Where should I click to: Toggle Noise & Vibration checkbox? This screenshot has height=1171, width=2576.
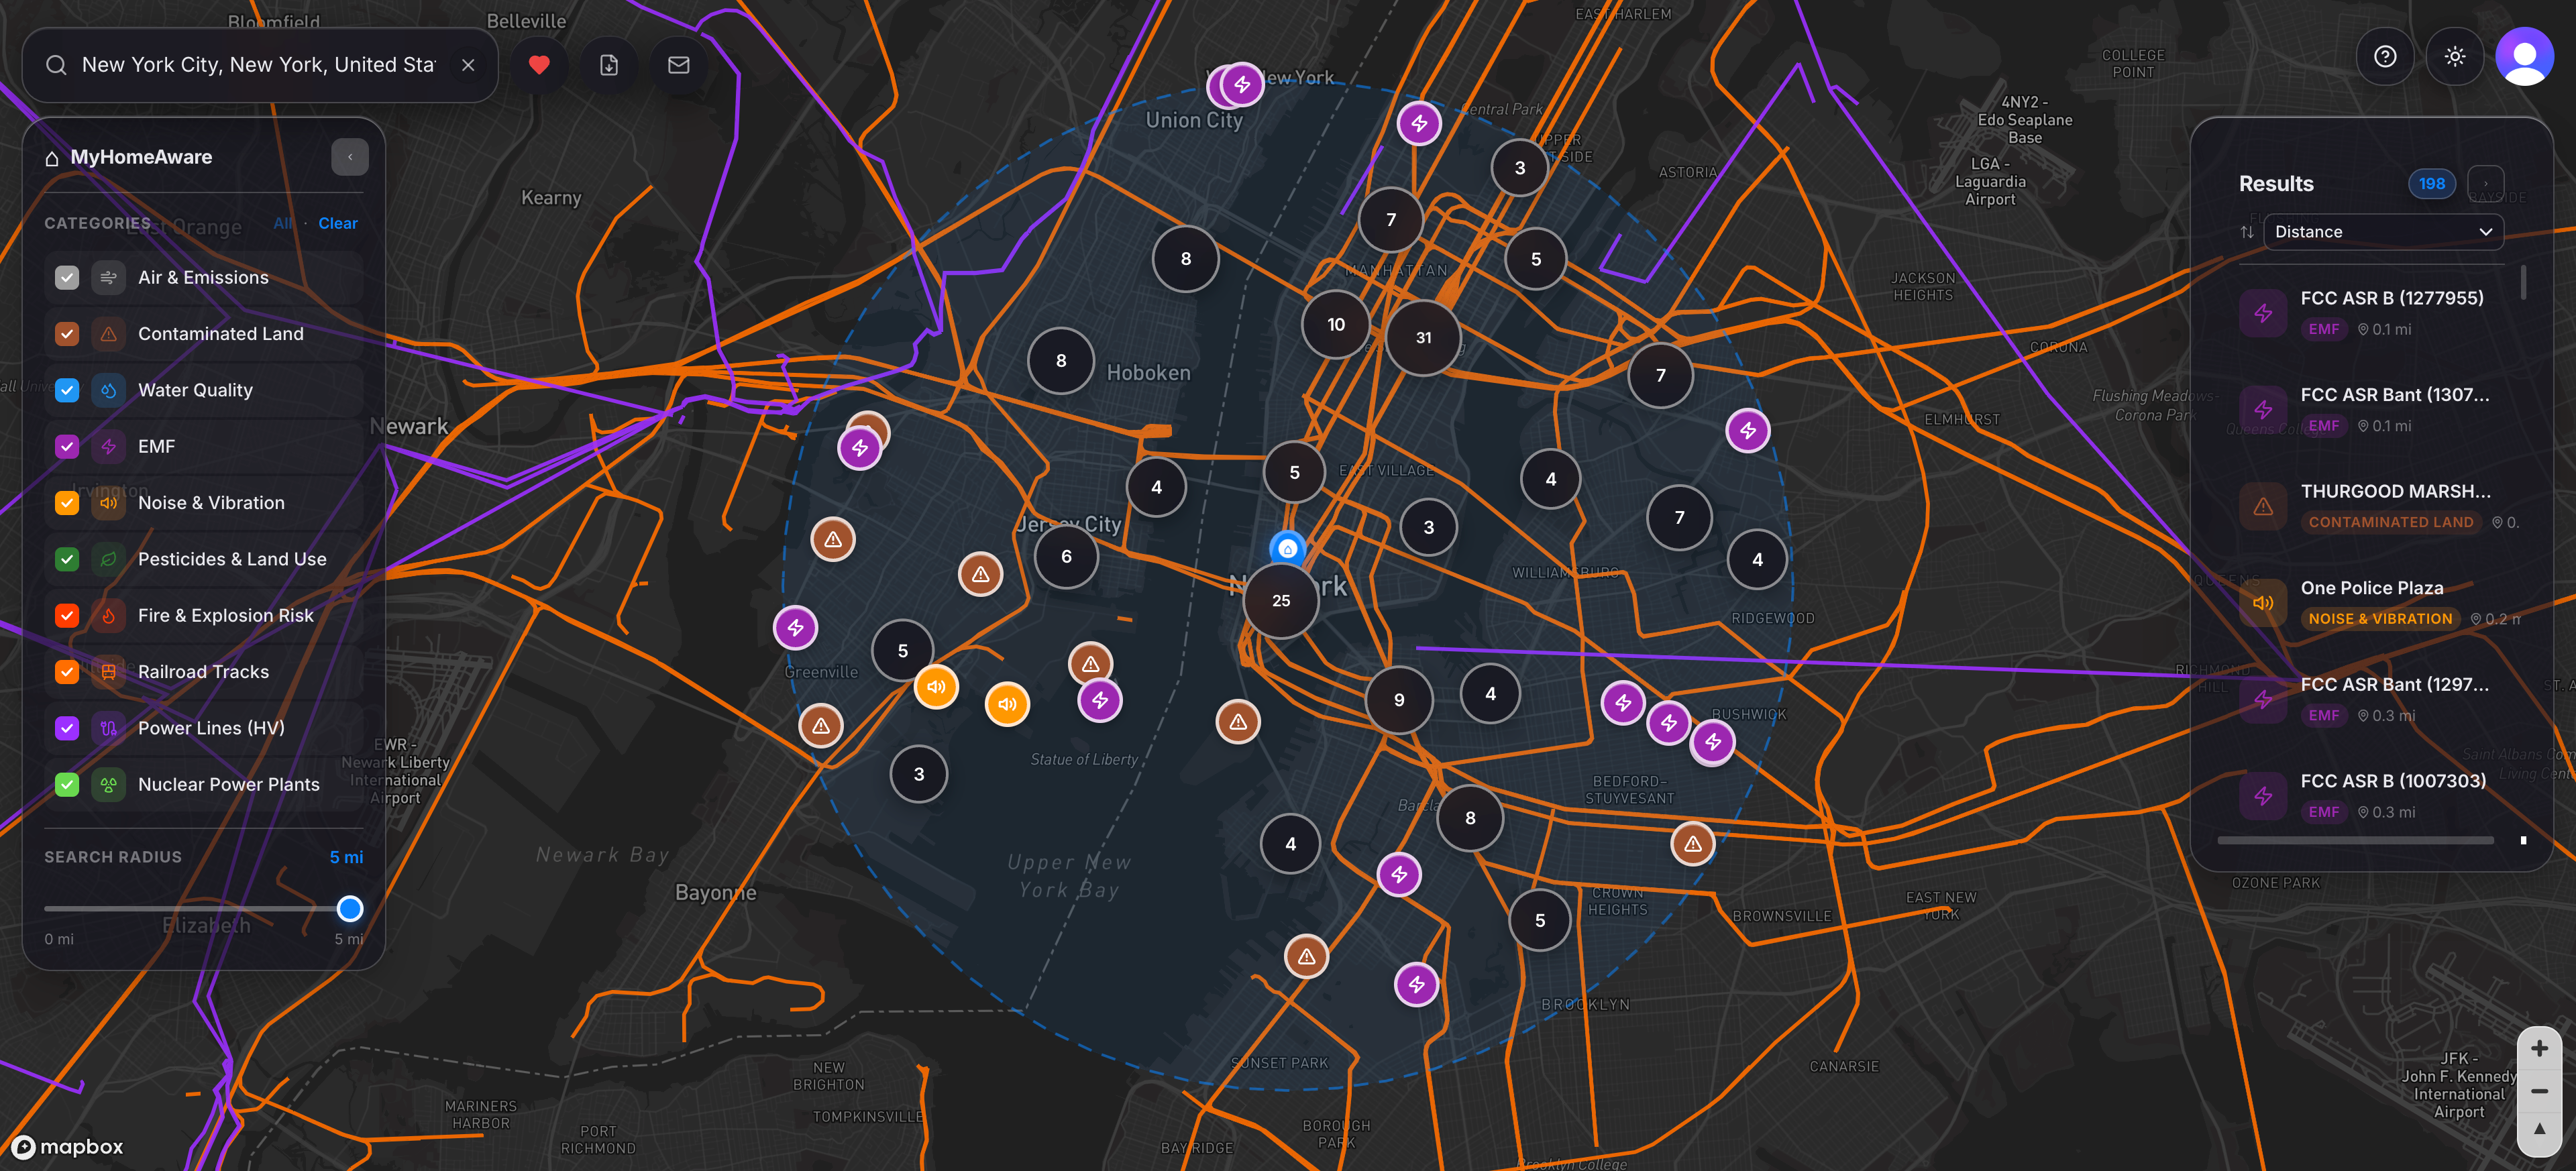point(67,503)
